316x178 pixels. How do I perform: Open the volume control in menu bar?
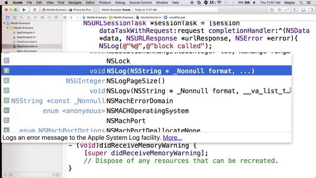(x=254, y=2)
